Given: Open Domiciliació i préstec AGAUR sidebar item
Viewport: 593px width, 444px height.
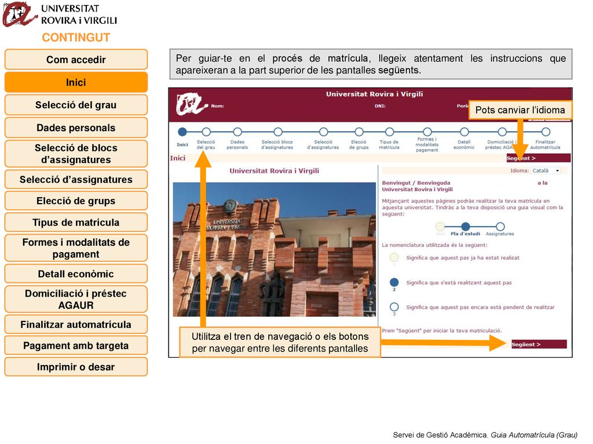Looking at the screenshot, I should pos(76,299).
